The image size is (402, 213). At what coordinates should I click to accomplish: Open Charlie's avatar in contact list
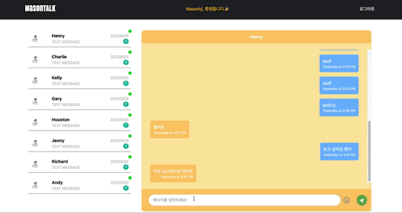pos(35,60)
